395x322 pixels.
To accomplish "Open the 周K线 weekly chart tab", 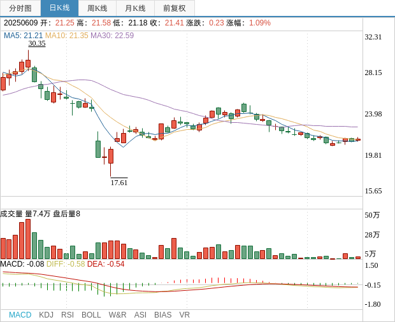I will click(97, 8).
